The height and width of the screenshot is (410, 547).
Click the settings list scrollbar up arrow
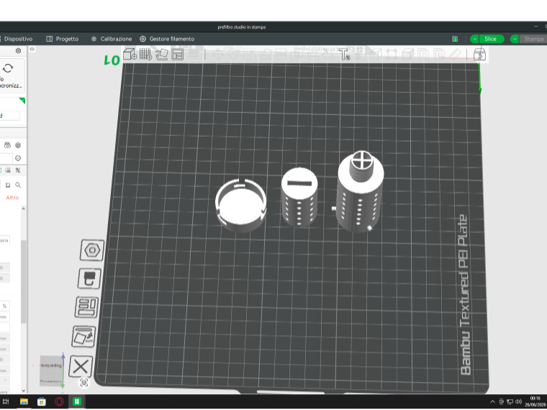click(x=23, y=209)
